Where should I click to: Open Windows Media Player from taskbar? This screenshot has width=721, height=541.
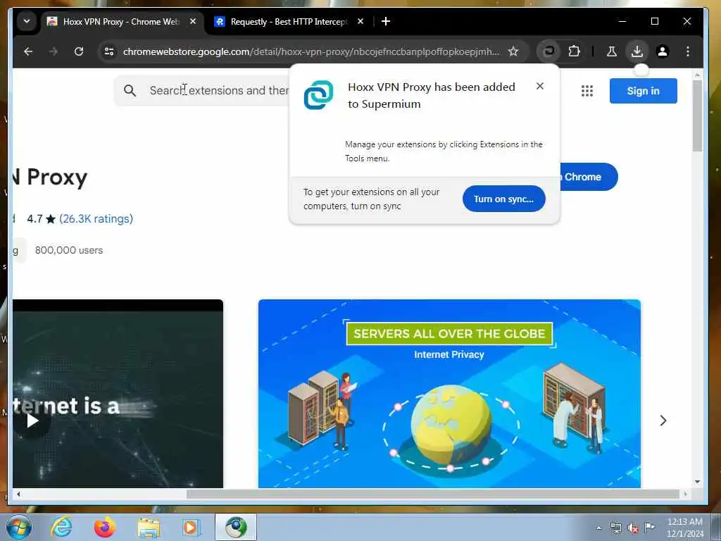(x=191, y=527)
